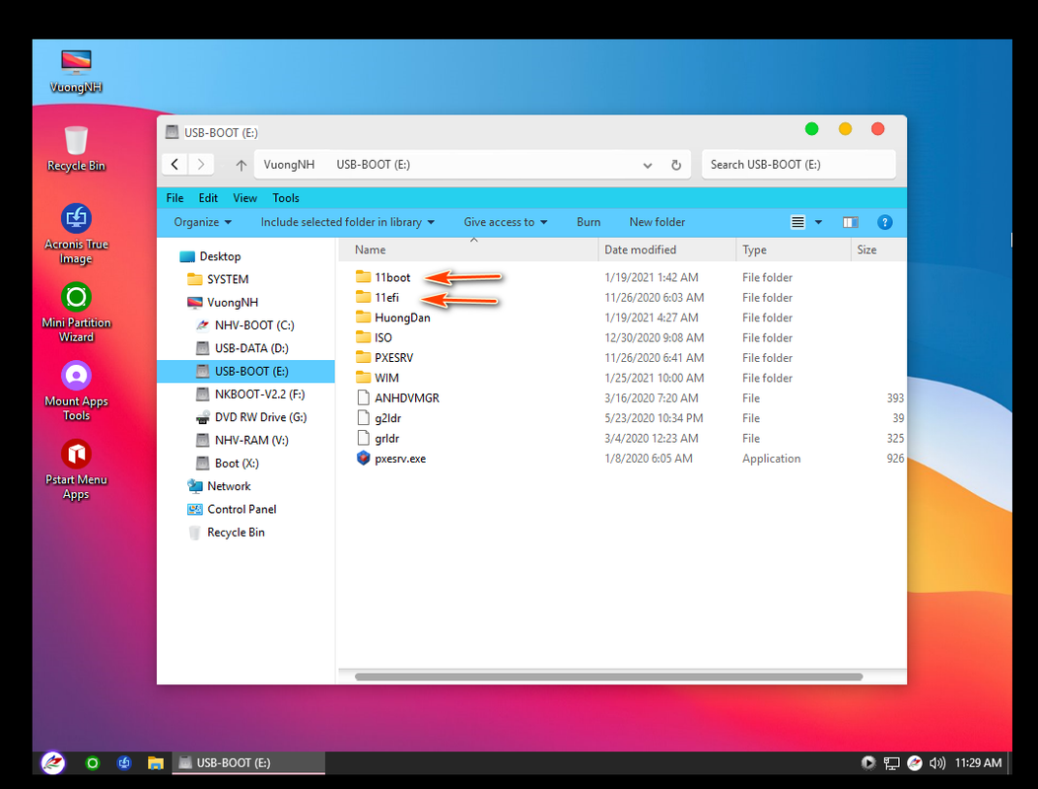The height and width of the screenshot is (789, 1038).
Task: Click the horizontal scrollbar in file list
Action: (608, 677)
